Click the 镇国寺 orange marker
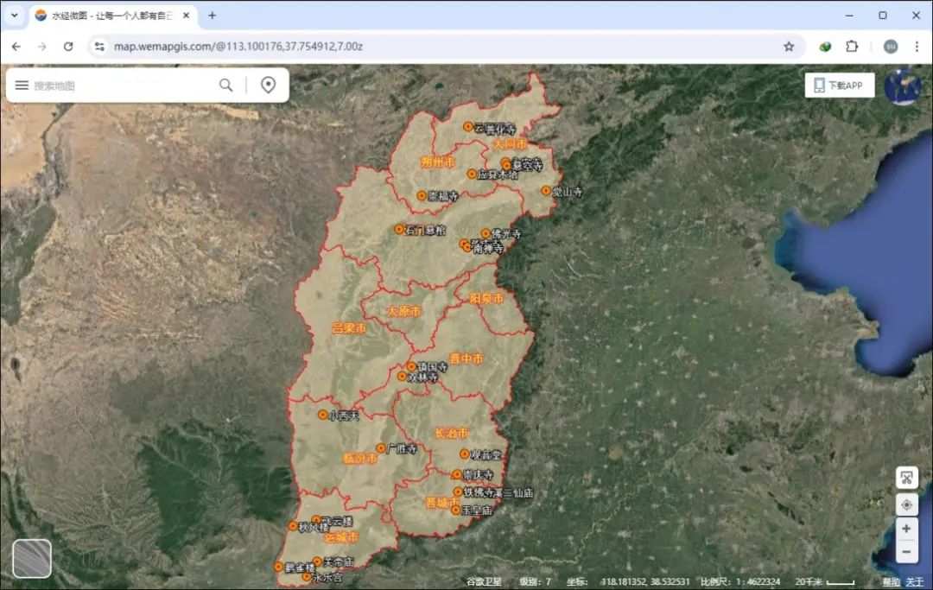Image resolution: width=933 pixels, height=590 pixels. pos(411,366)
